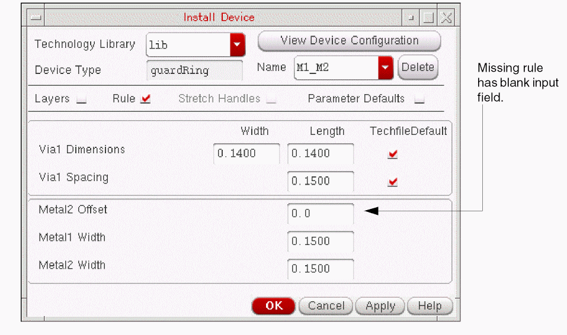Click the Via1 Dimensions Length field
The width and height of the screenshot is (567, 335).
(x=321, y=154)
